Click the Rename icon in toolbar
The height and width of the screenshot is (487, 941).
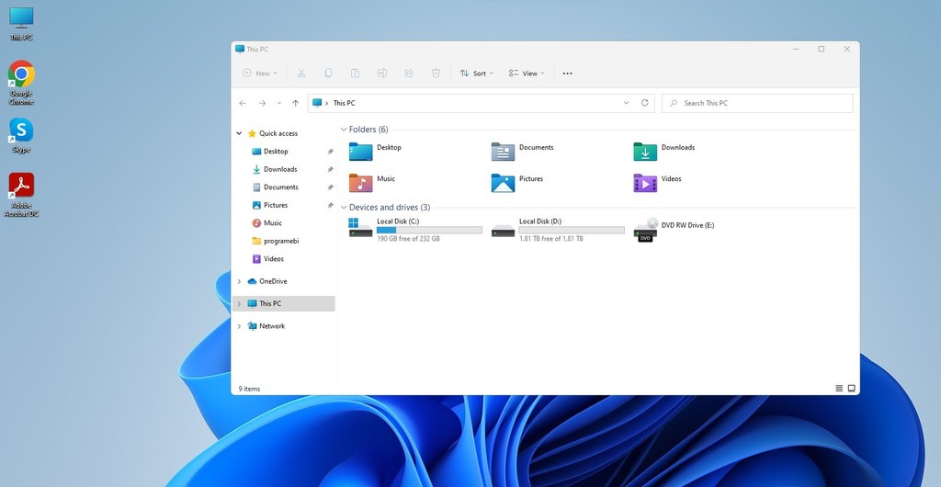point(381,74)
